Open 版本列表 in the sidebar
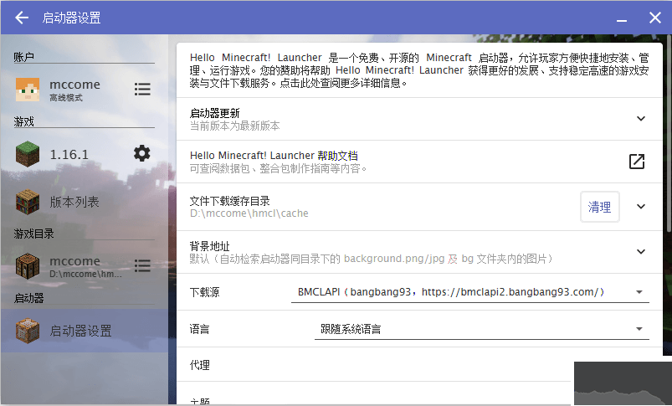672x406 pixels. 85,202
